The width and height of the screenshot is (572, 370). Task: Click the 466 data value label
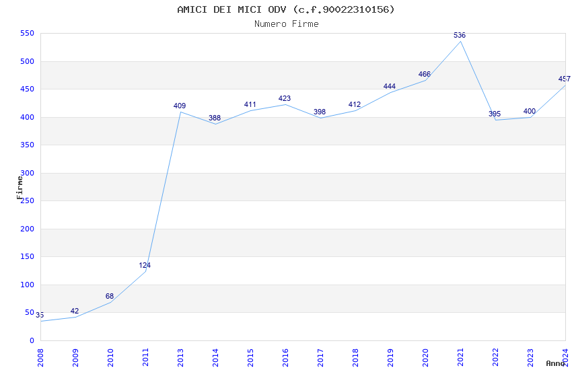click(425, 74)
